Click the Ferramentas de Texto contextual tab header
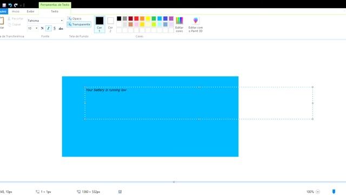The height and width of the screenshot is (195, 346). click(55, 5)
